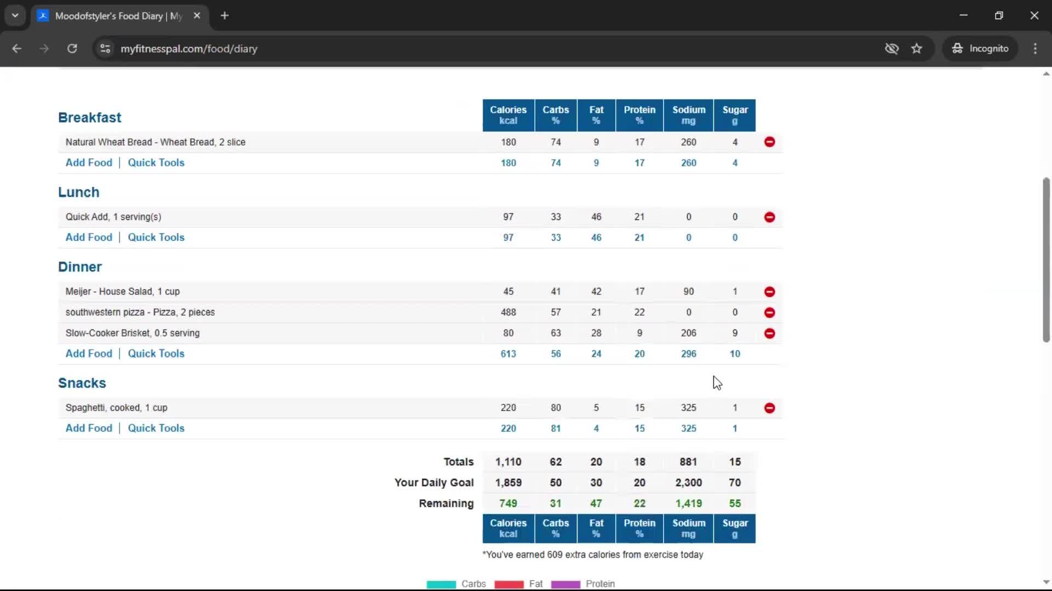This screenshot has height=591, width=1052.
Task: Open Incognito profile indicator
Action: pos(980,49)
